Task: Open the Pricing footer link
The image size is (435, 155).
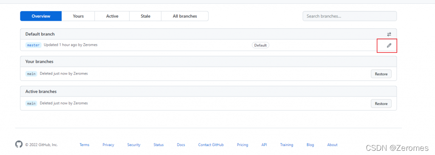Action: pyautogui.click(x=243, y=145)
